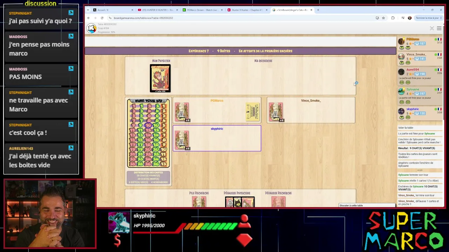Click the browser address bar URL
This screenshot has height=252, width=449.
pyautogui.click(x=143, y=18)
